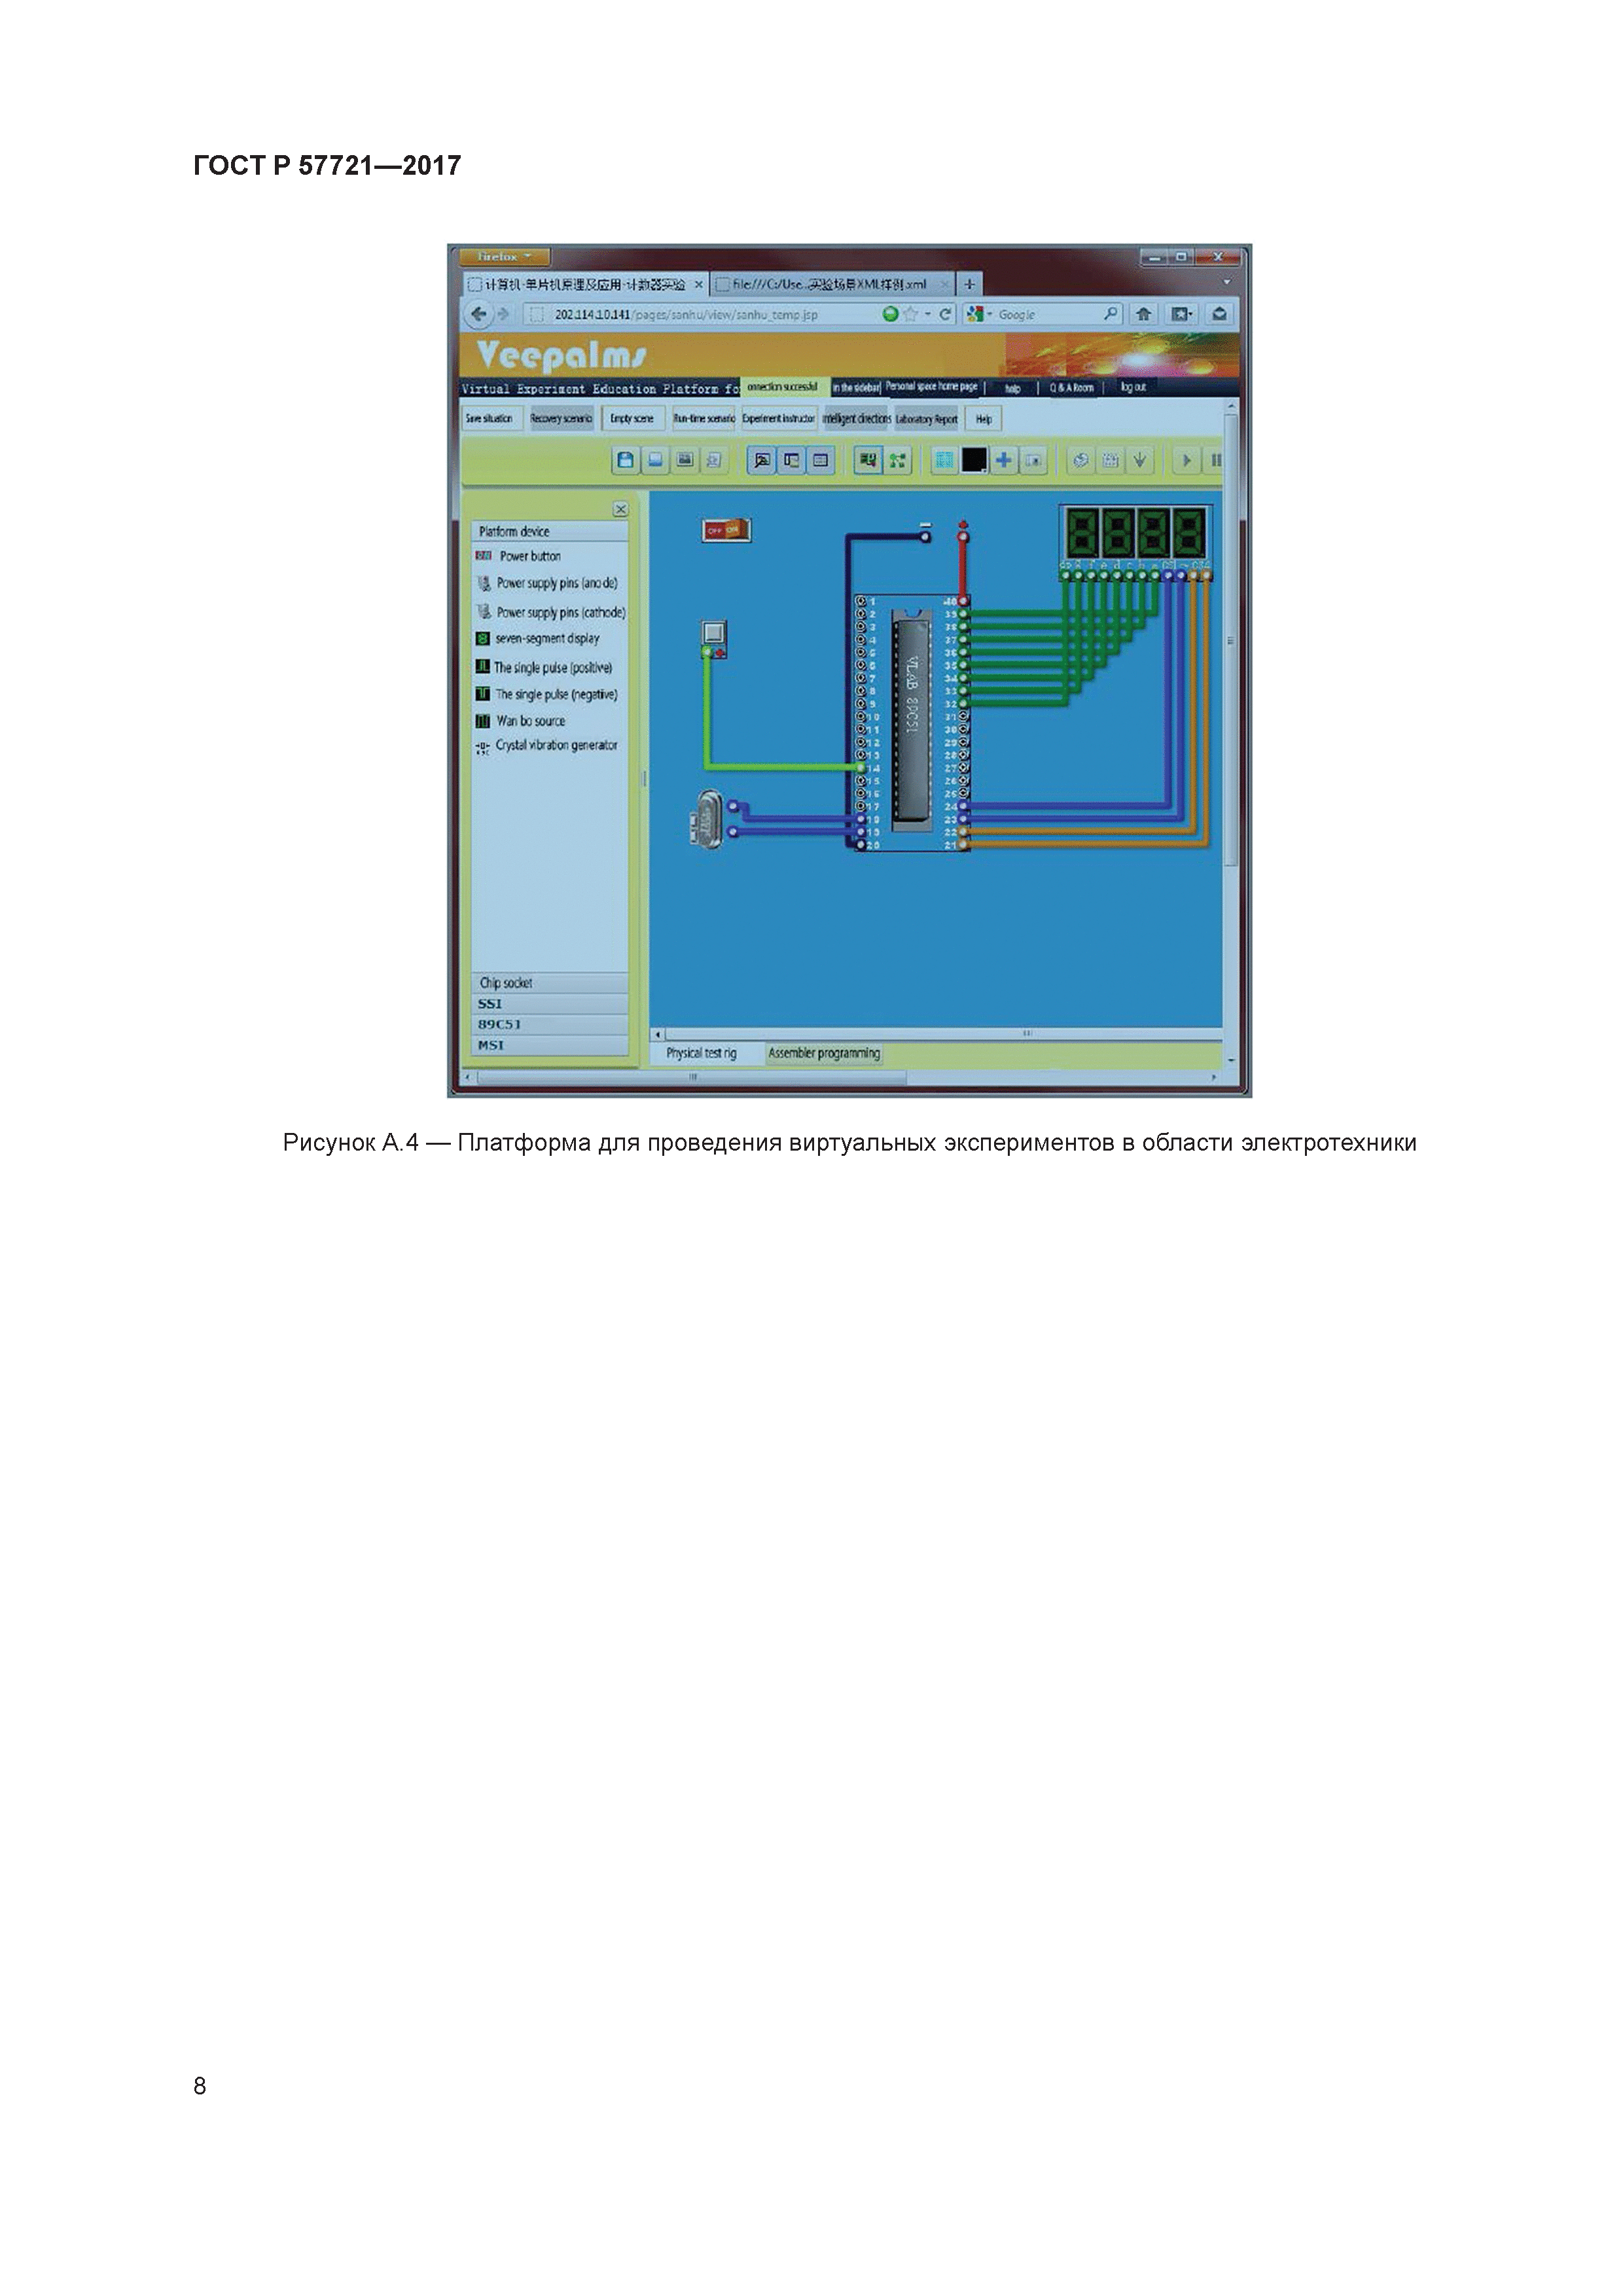This screenshot has height=2296, width=1623.
Task: Click the page-with-arrow icon fourth in toolbar
Action: tap(714, 460)
